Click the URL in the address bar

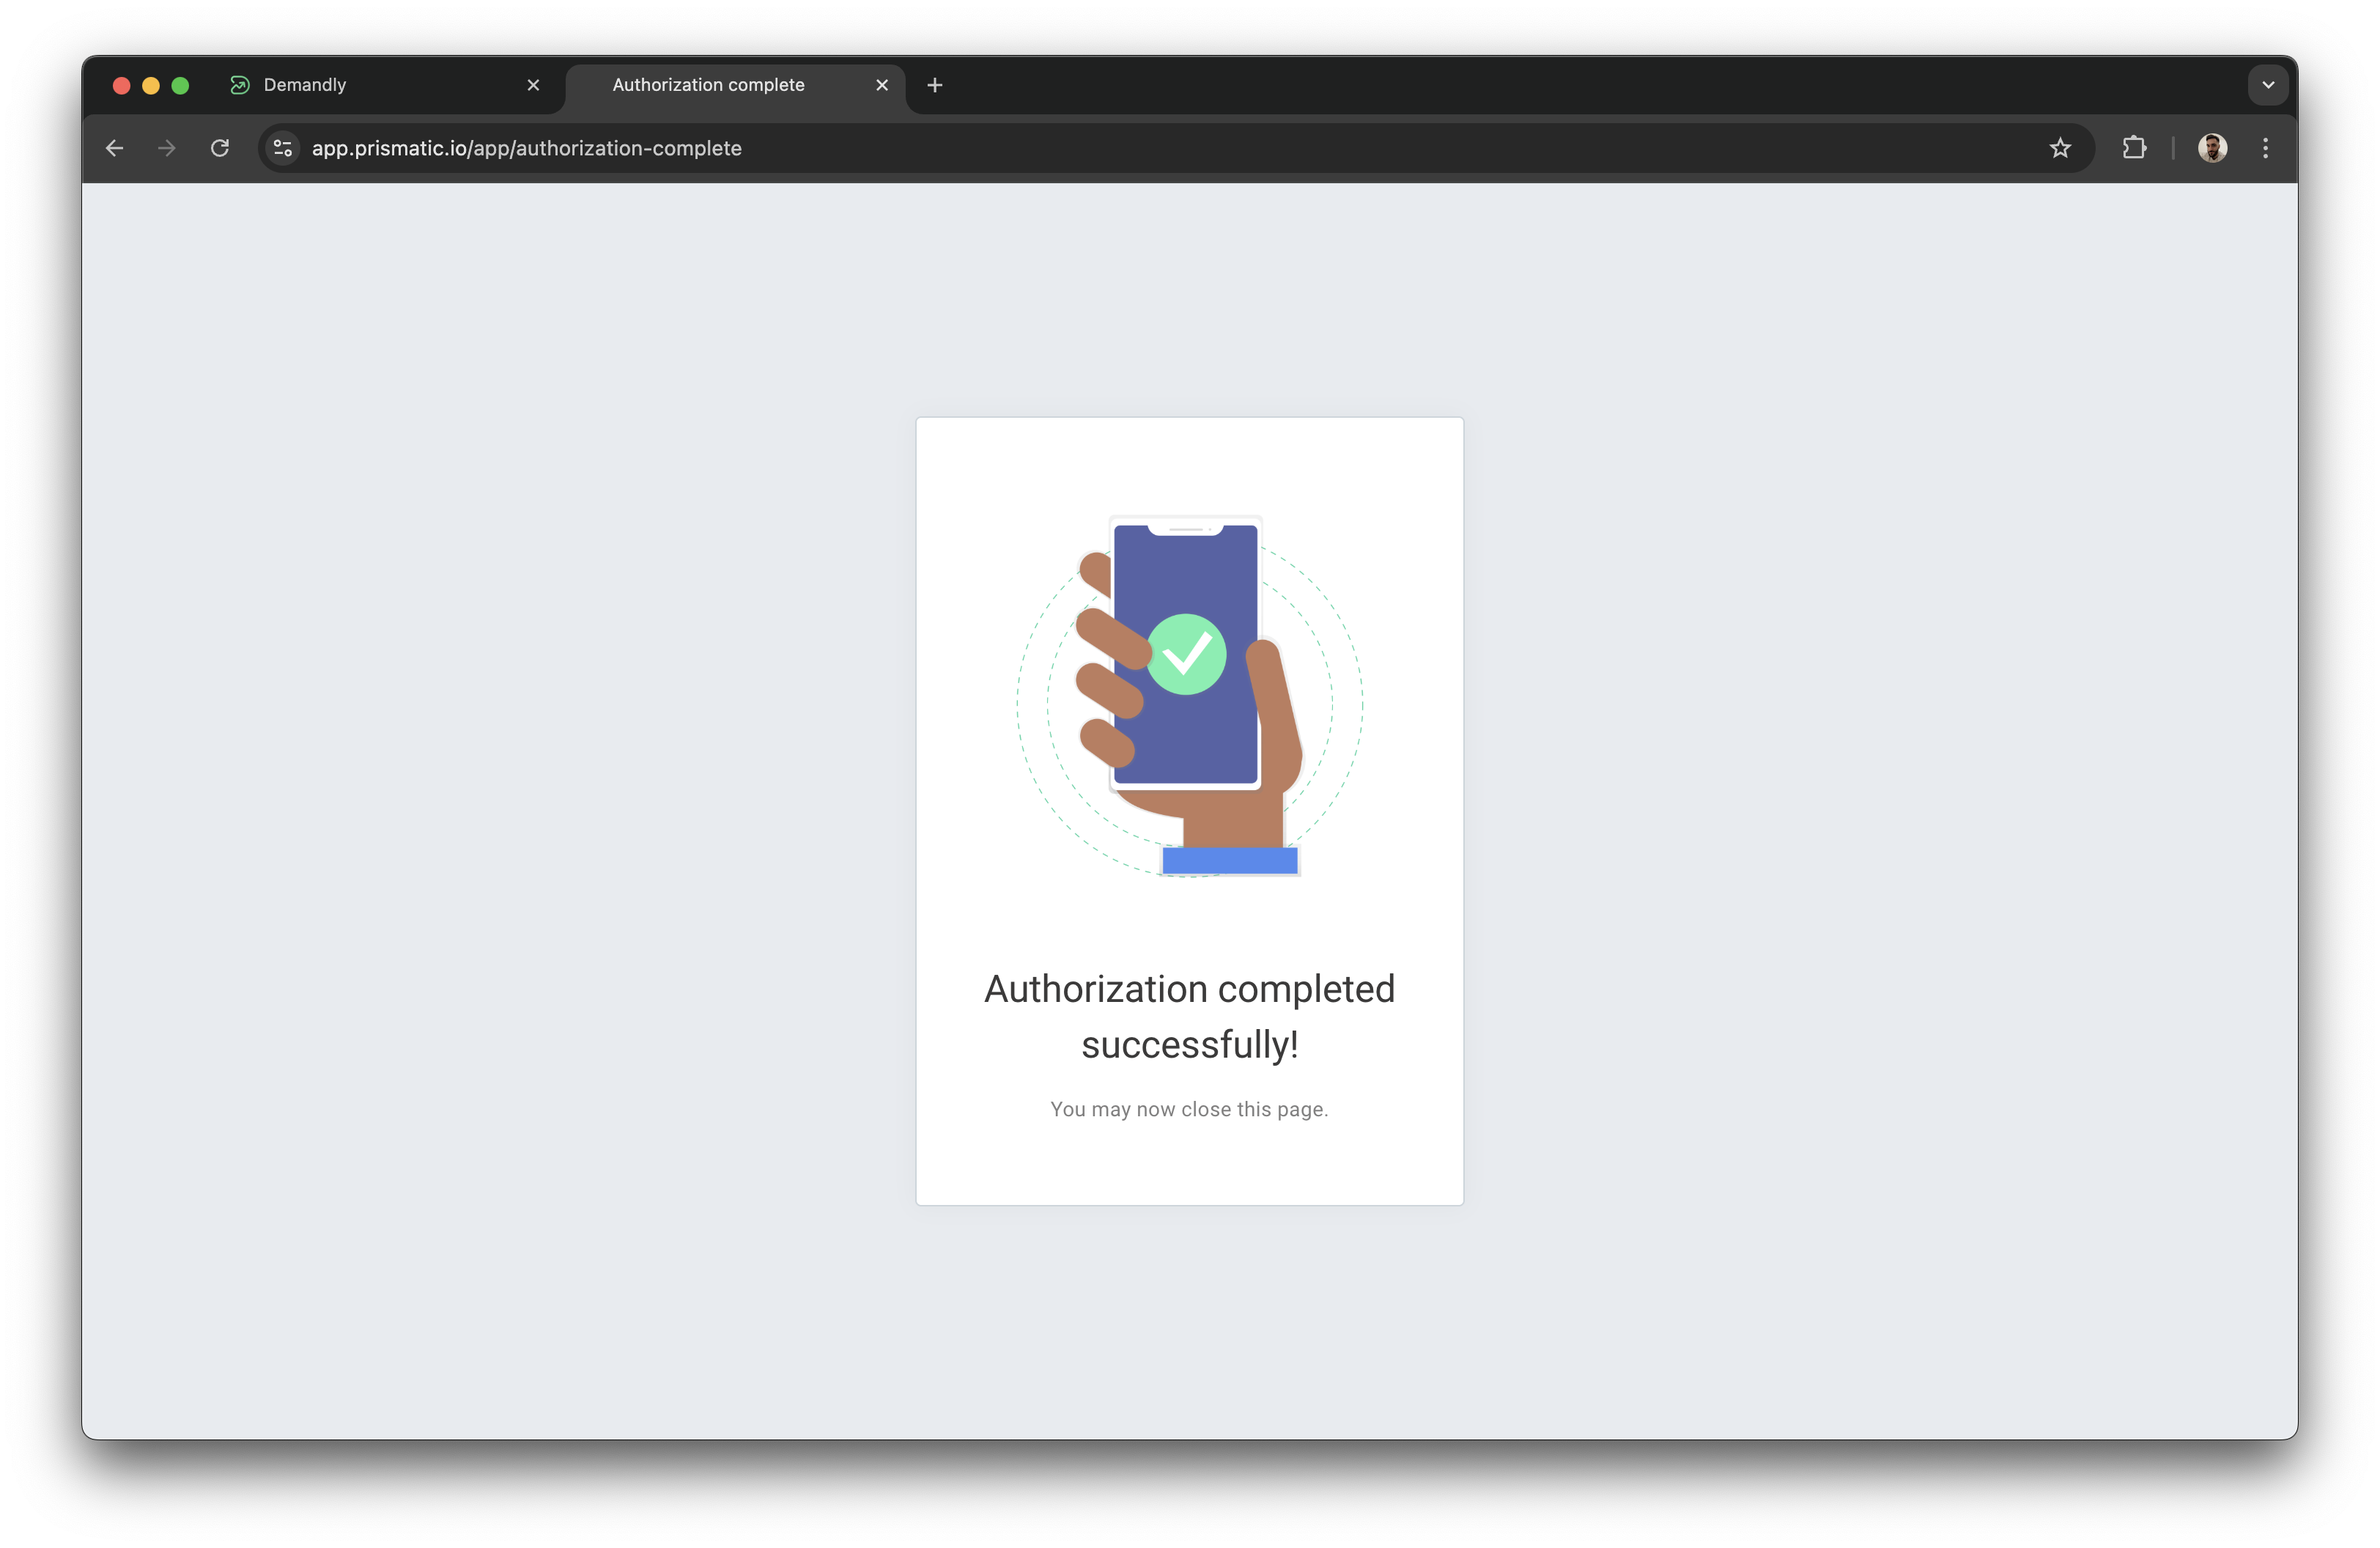point(526,148)
